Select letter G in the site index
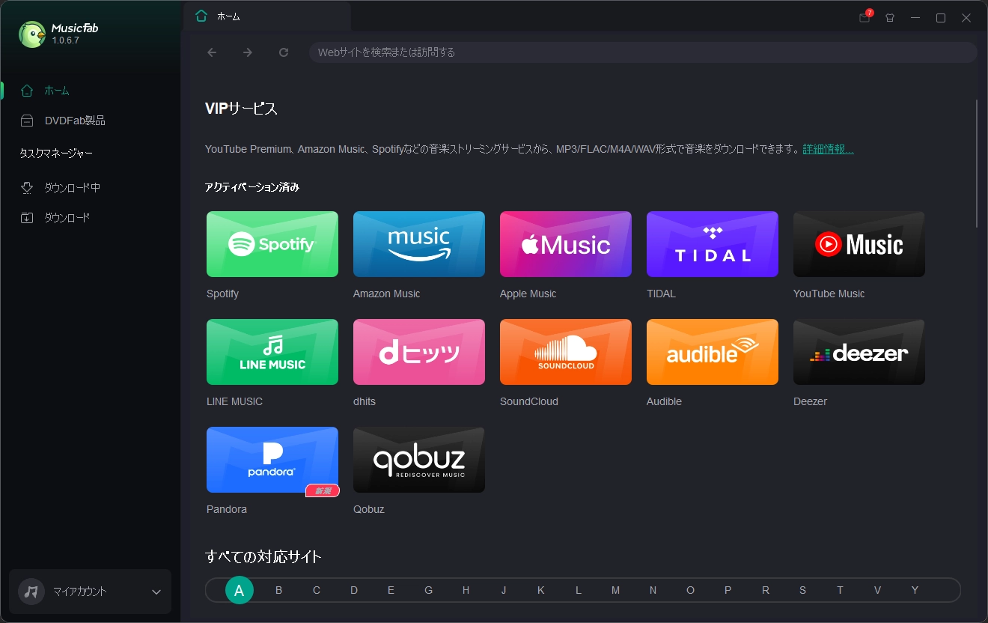Image resolution: width=988 pixels, height=623 pixels. click(428, 590)
